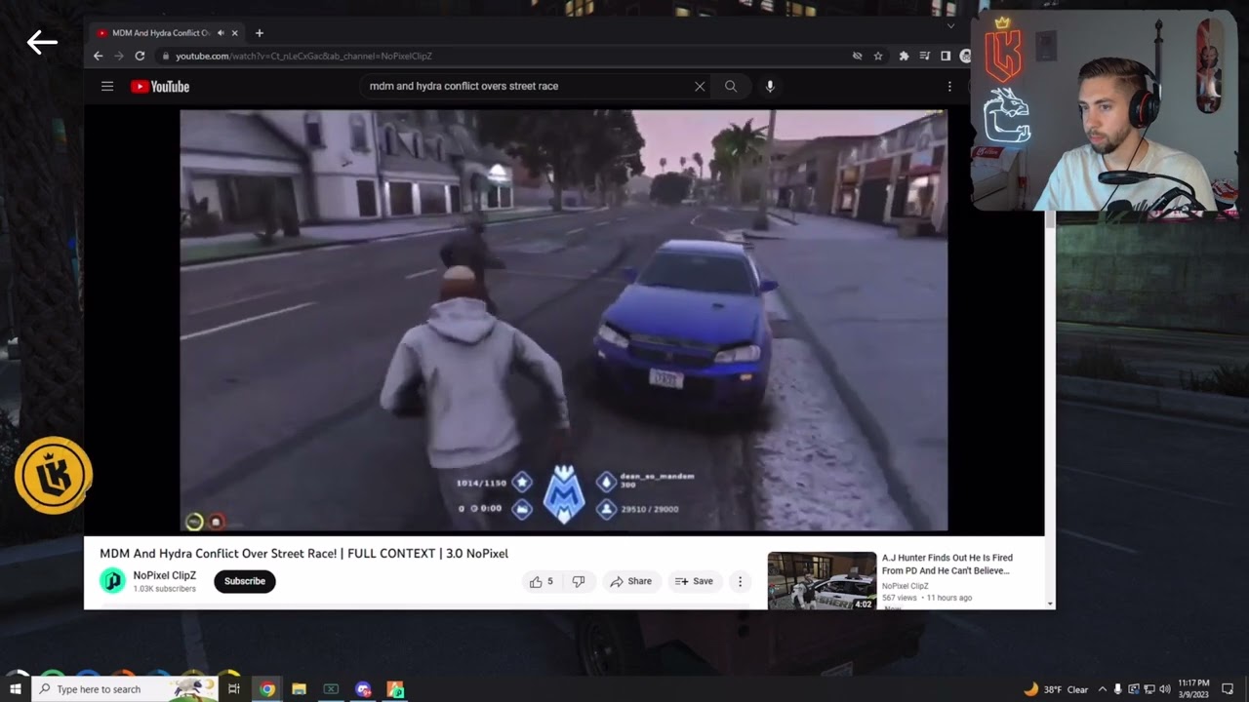This screenshot has width=1249, height=702.
Task: Open more actions menu beside Save
Action: (740, 581)
